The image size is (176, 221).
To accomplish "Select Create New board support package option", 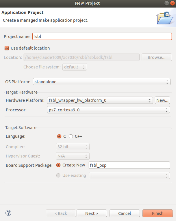I will pos(58,165).
